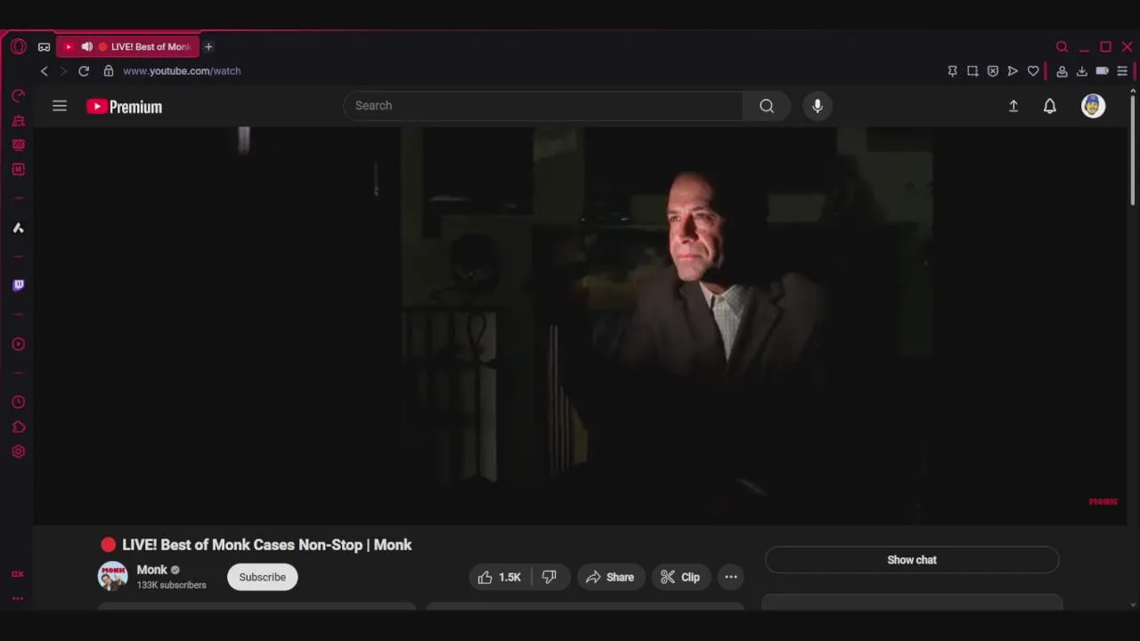The height and width of the screenshot is (641, 1140).
Task: Open Extensions cube in sidebar
Action: tap(18, 427)
